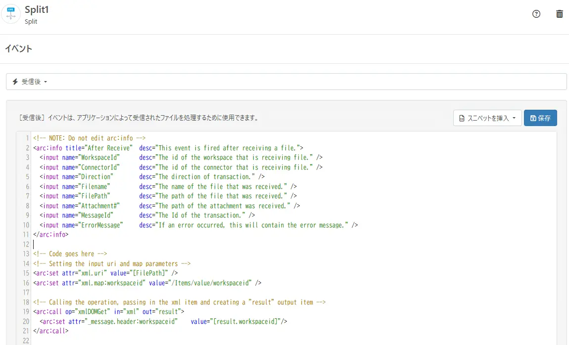Click the Split1 connector title
569x345 pixels.
coord(37,10)
